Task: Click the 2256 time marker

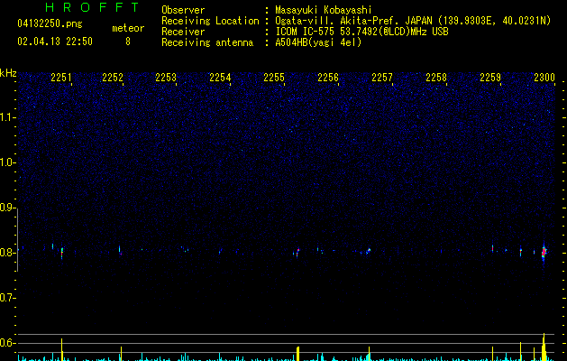Action: pyautogui.click(x=328, y=78)
